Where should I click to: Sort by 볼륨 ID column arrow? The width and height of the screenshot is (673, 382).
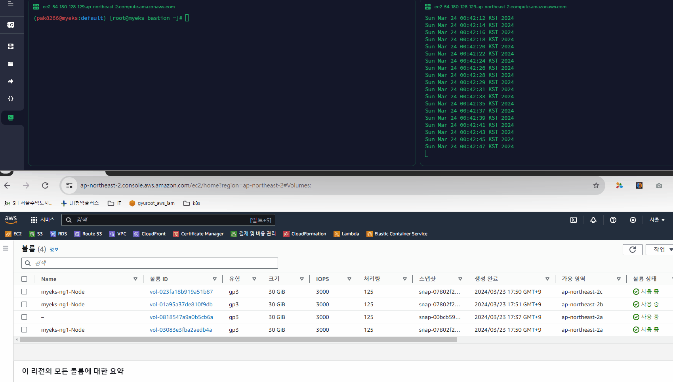[215, 279]
